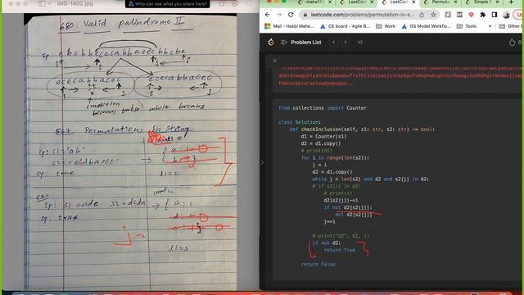Open the Extensions puzzle-piece menu
This screenshot has height=295, width=524.
pos(482,15)
